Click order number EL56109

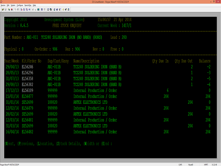[27, 90]
